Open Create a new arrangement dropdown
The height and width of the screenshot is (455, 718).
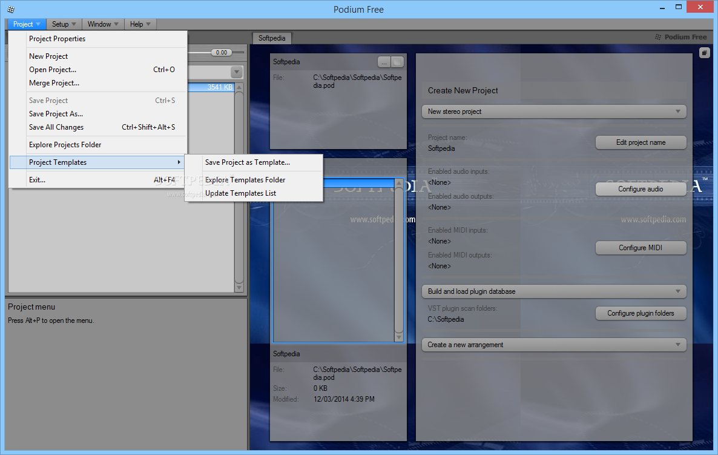point(554,345)
